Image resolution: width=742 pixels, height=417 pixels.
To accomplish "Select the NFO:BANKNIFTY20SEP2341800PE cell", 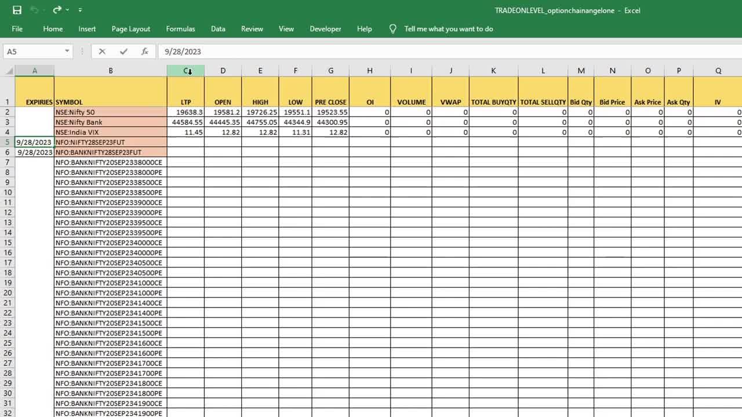I will point(110,393).
